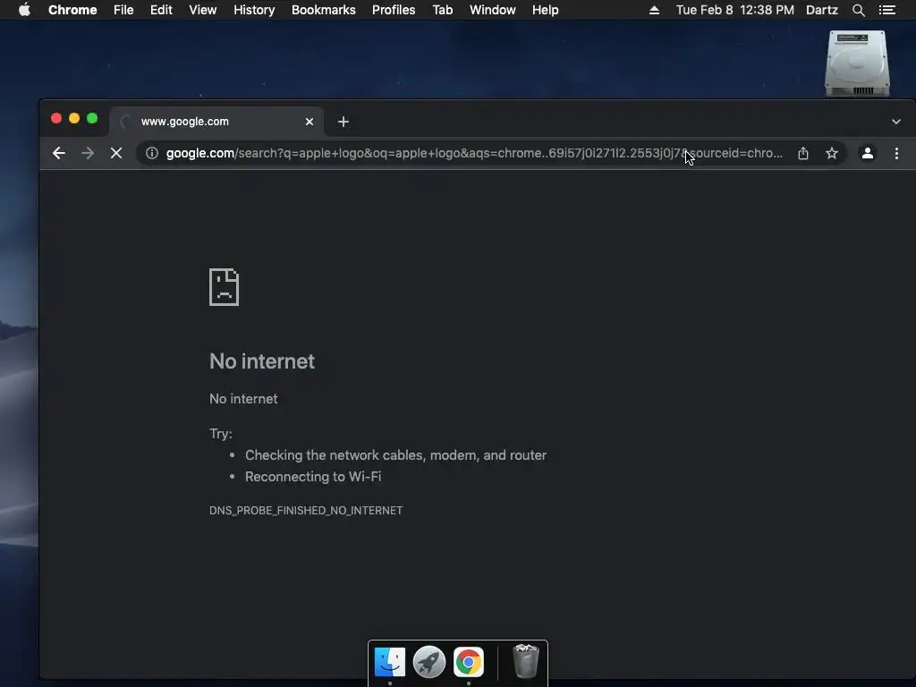Close the www.google.com tab
The image size is (916, 687).
[310, 122]
